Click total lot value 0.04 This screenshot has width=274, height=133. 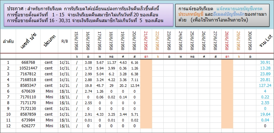point(265,120)
